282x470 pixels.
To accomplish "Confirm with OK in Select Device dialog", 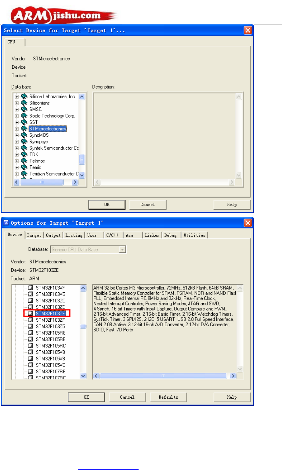I will pyautogui.click(x=107, y=204).
